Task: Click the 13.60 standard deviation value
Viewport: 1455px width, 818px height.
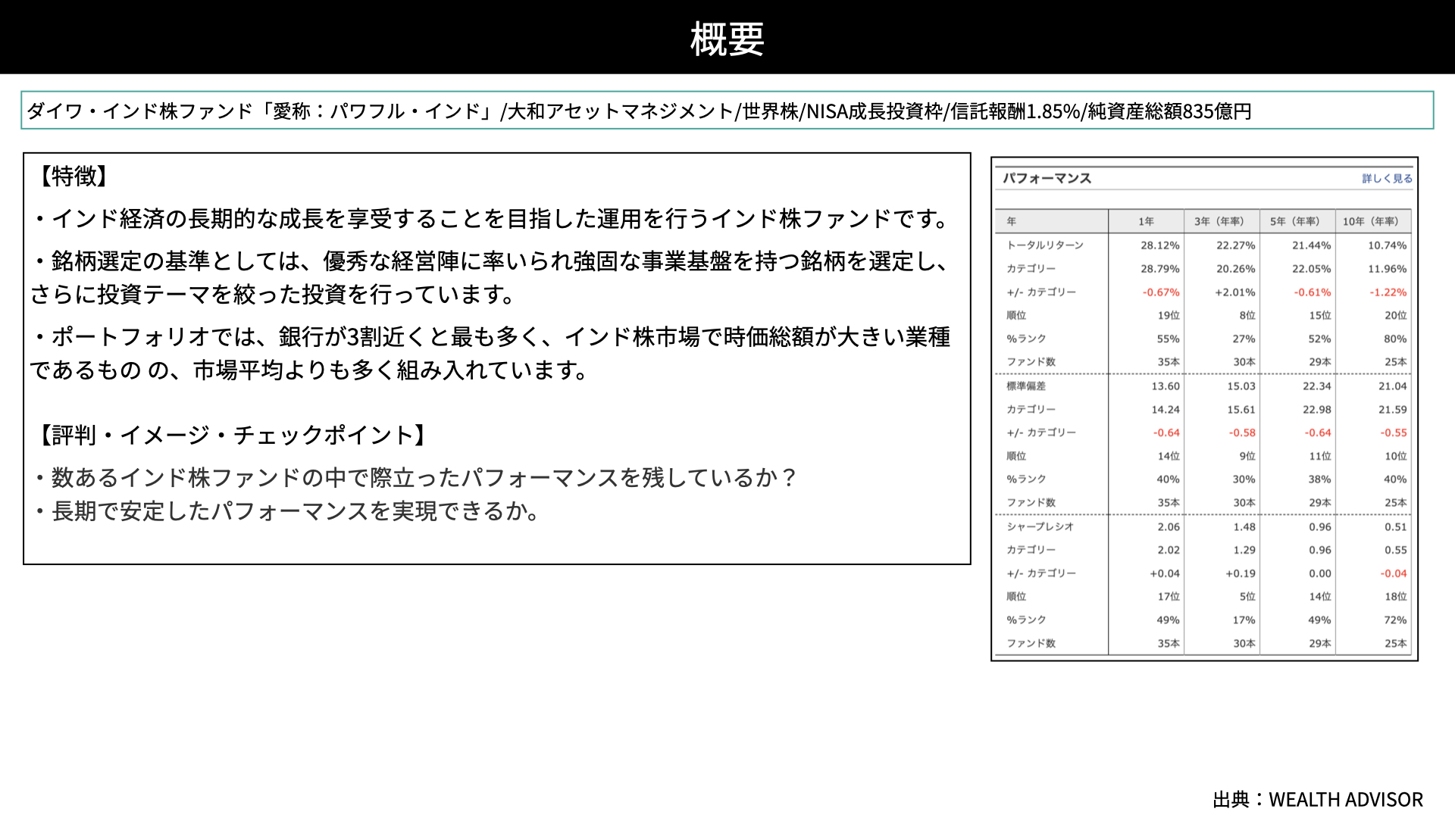Action: 1166,386
